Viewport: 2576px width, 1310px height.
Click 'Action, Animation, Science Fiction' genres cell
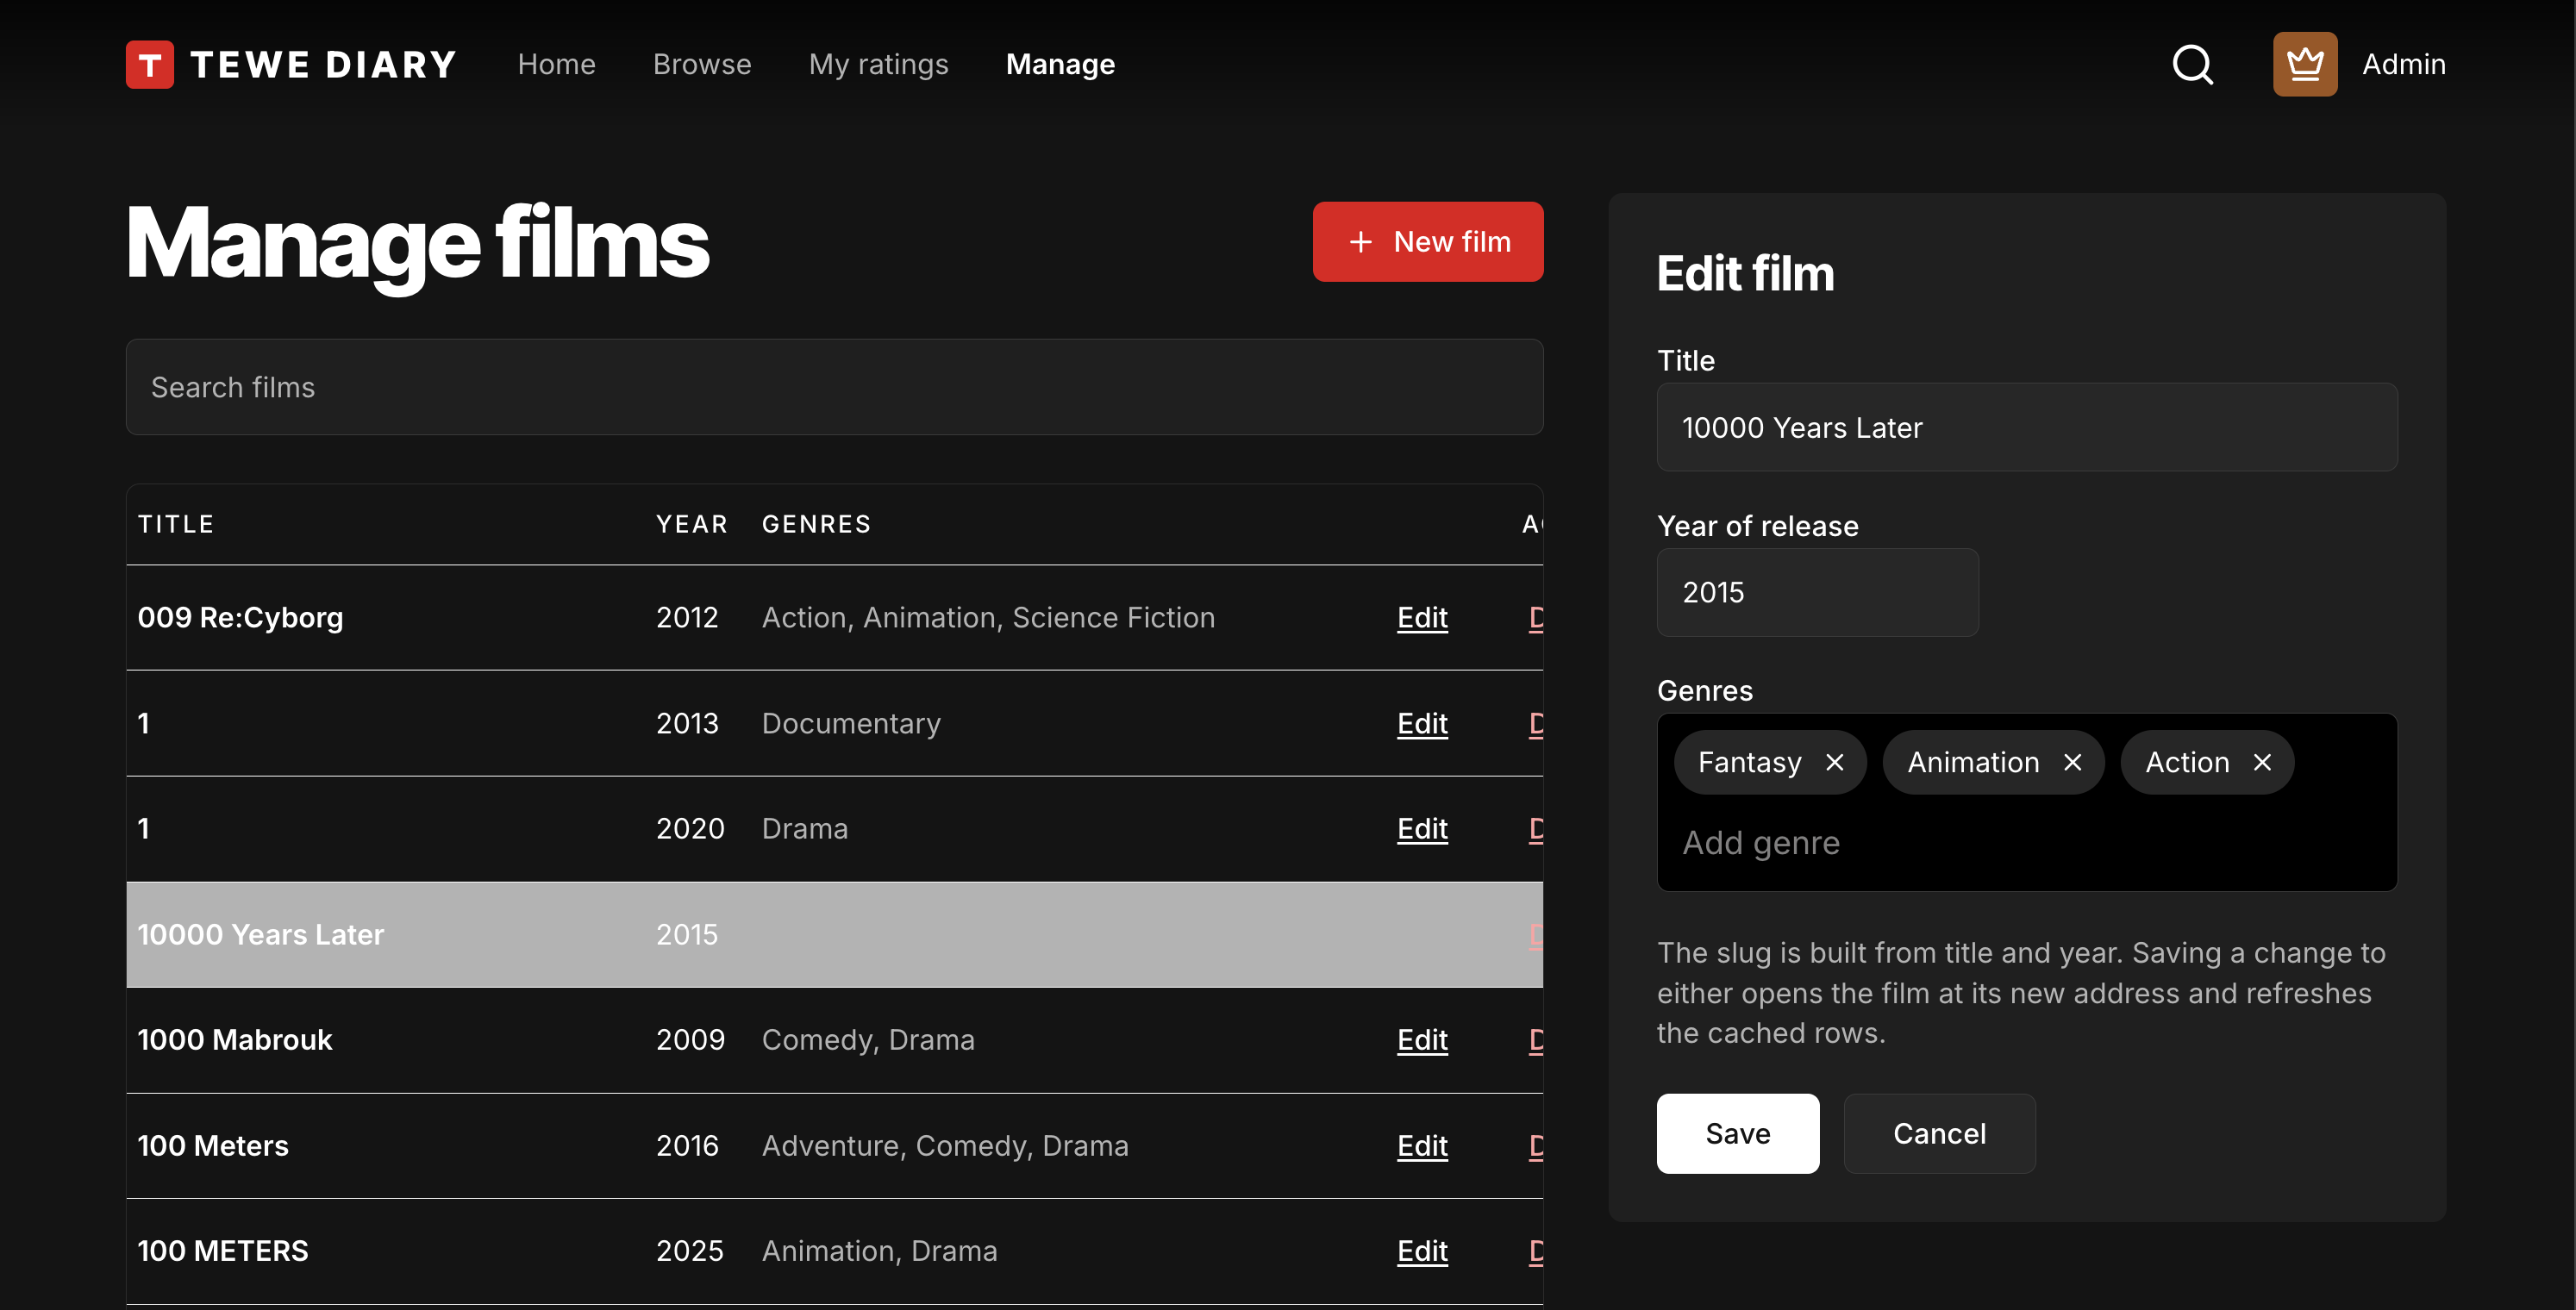tap(988, 617)
